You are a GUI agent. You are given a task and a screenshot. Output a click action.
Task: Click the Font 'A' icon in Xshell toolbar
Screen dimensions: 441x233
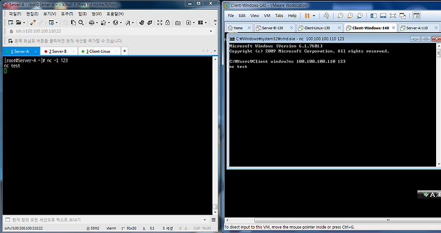[128, 23]
